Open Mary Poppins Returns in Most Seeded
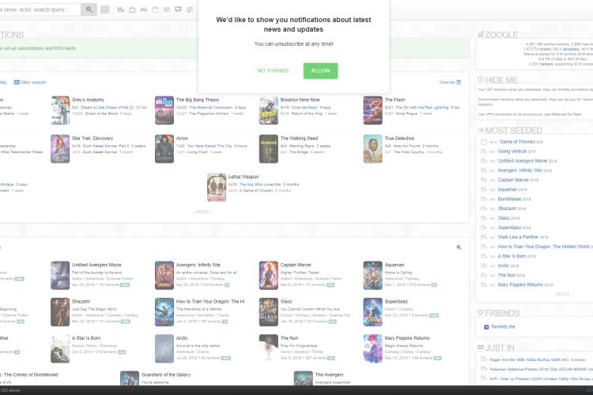Image resolution: width=593 pixels, height=395 pixels. (x=520, y=284)
